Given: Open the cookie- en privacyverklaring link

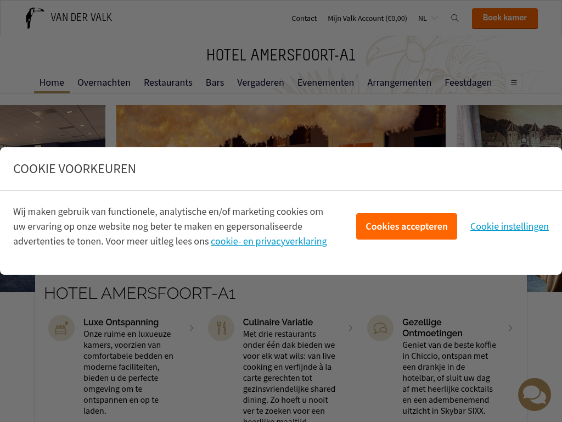Looking at the screenshot, I should click(269, 241).
